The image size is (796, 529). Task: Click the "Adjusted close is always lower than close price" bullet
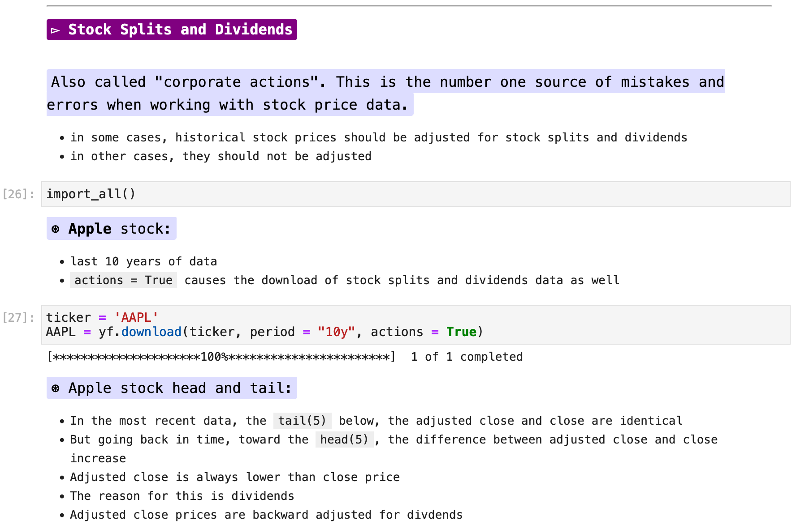pyautogui.click(x=235, y=478)
